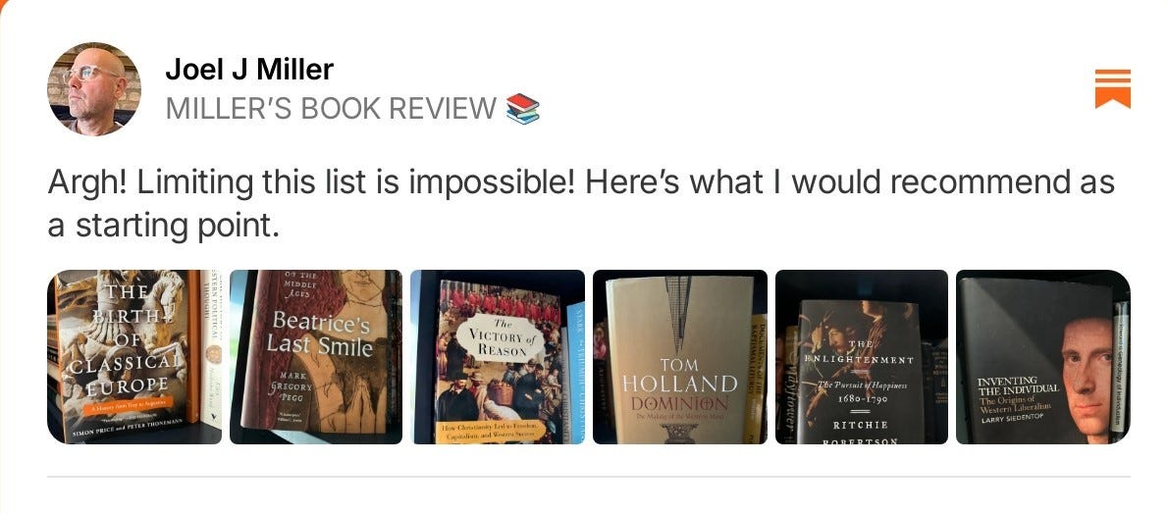
Task: Click the blue spine beside Victory of Reason
Action: tap(575, 373)
